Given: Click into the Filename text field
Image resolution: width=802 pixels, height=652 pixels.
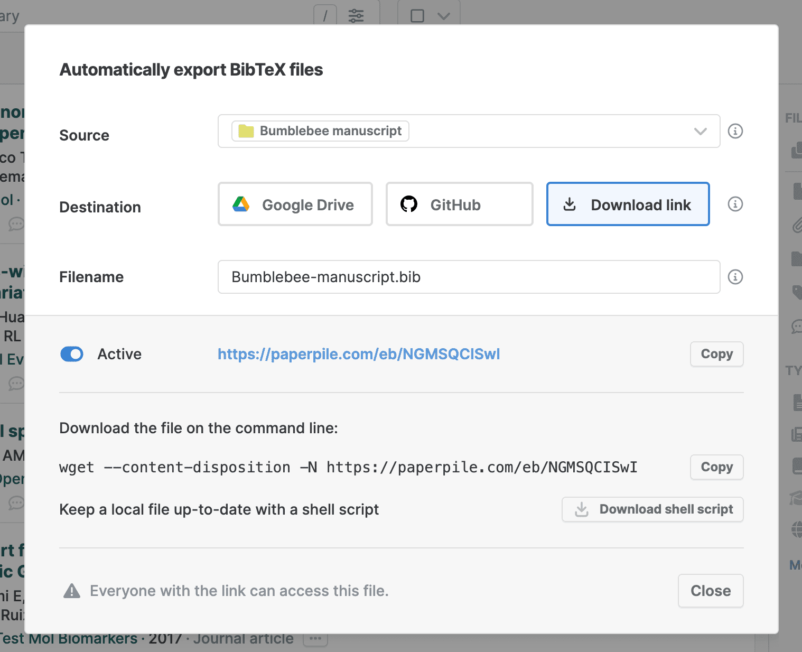Looking at the screenshot, I should (x=468, y=277).
